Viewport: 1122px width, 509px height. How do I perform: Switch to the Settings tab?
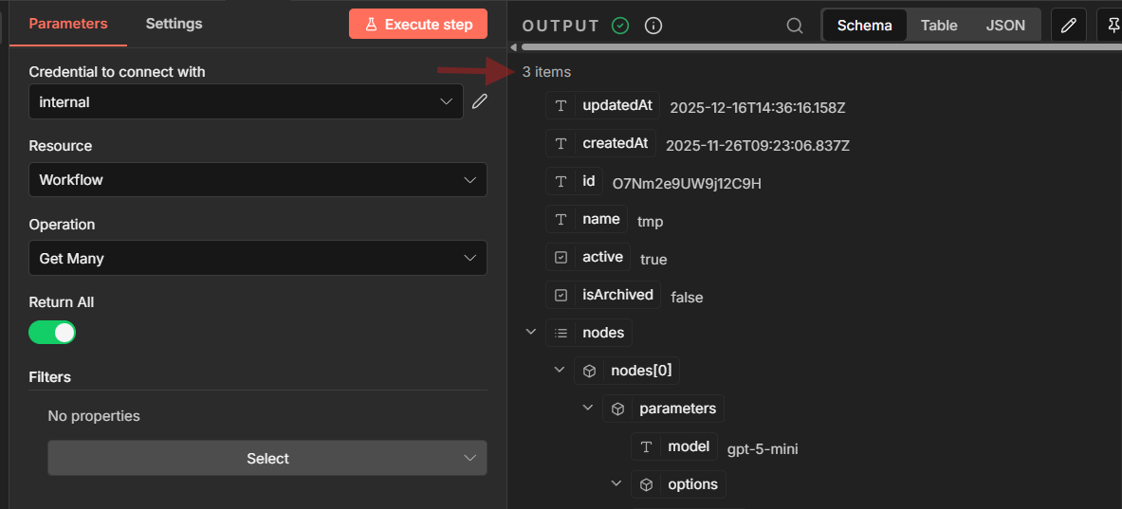(174, 24)
